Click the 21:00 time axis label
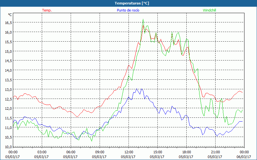 215,152
